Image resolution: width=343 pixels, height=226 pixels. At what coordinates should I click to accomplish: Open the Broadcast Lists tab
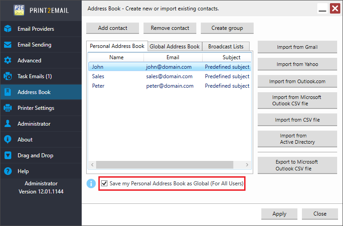click(226, 47)
